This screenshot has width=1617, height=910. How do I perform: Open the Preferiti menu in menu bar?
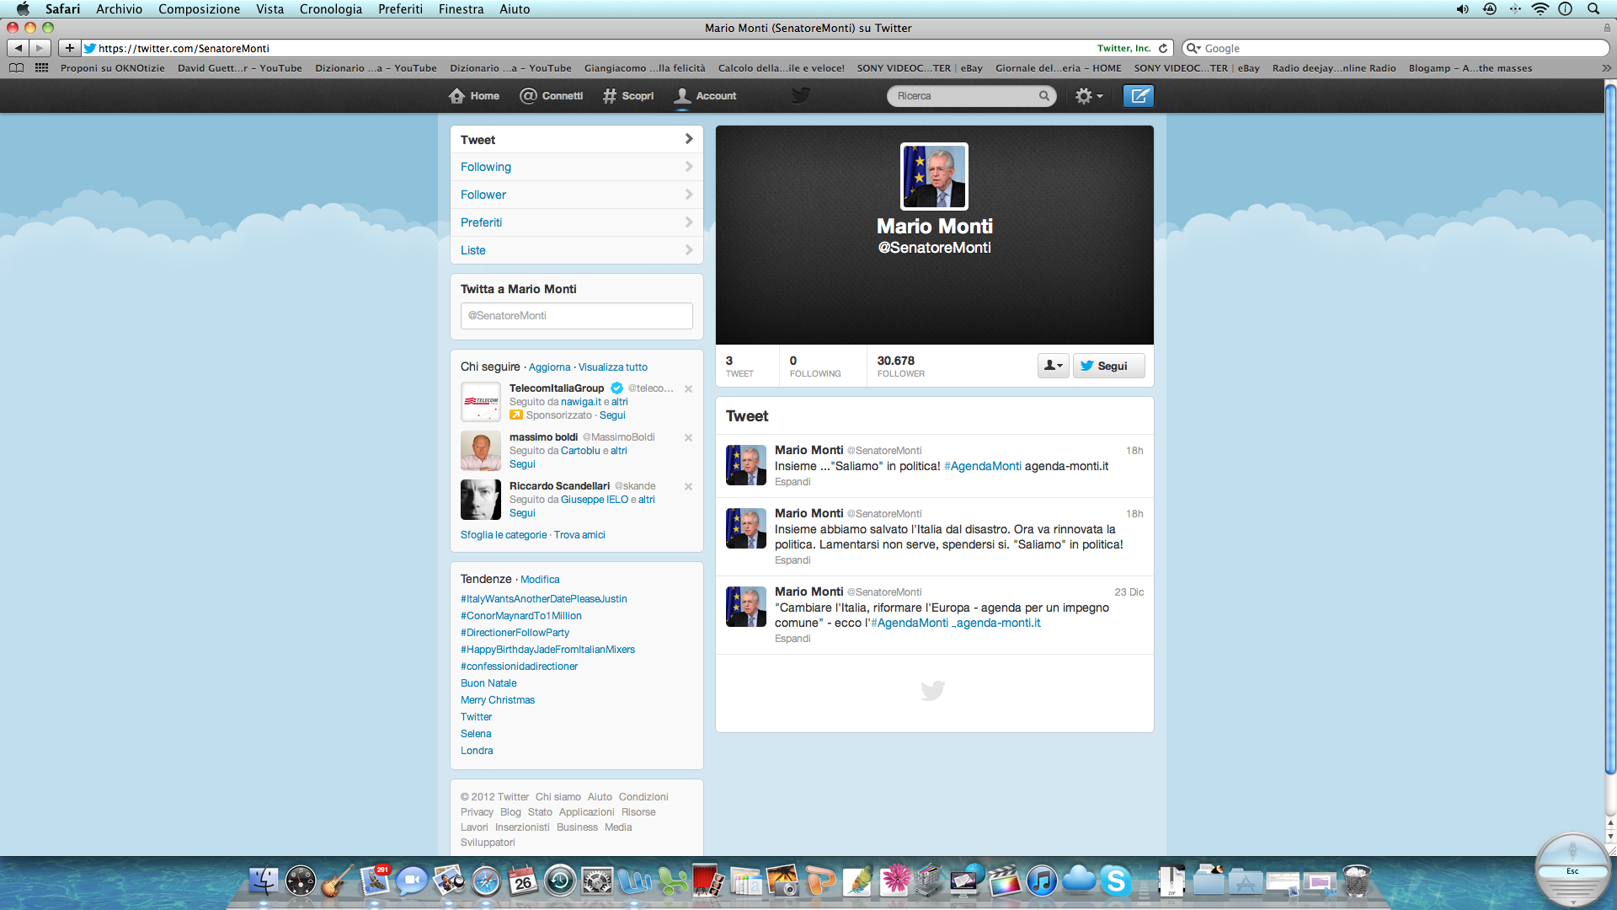(x=400, y=9)
